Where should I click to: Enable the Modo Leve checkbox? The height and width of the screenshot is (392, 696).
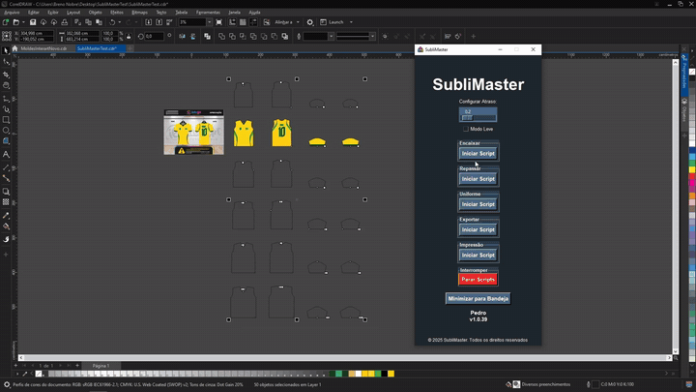pos(466,129)
